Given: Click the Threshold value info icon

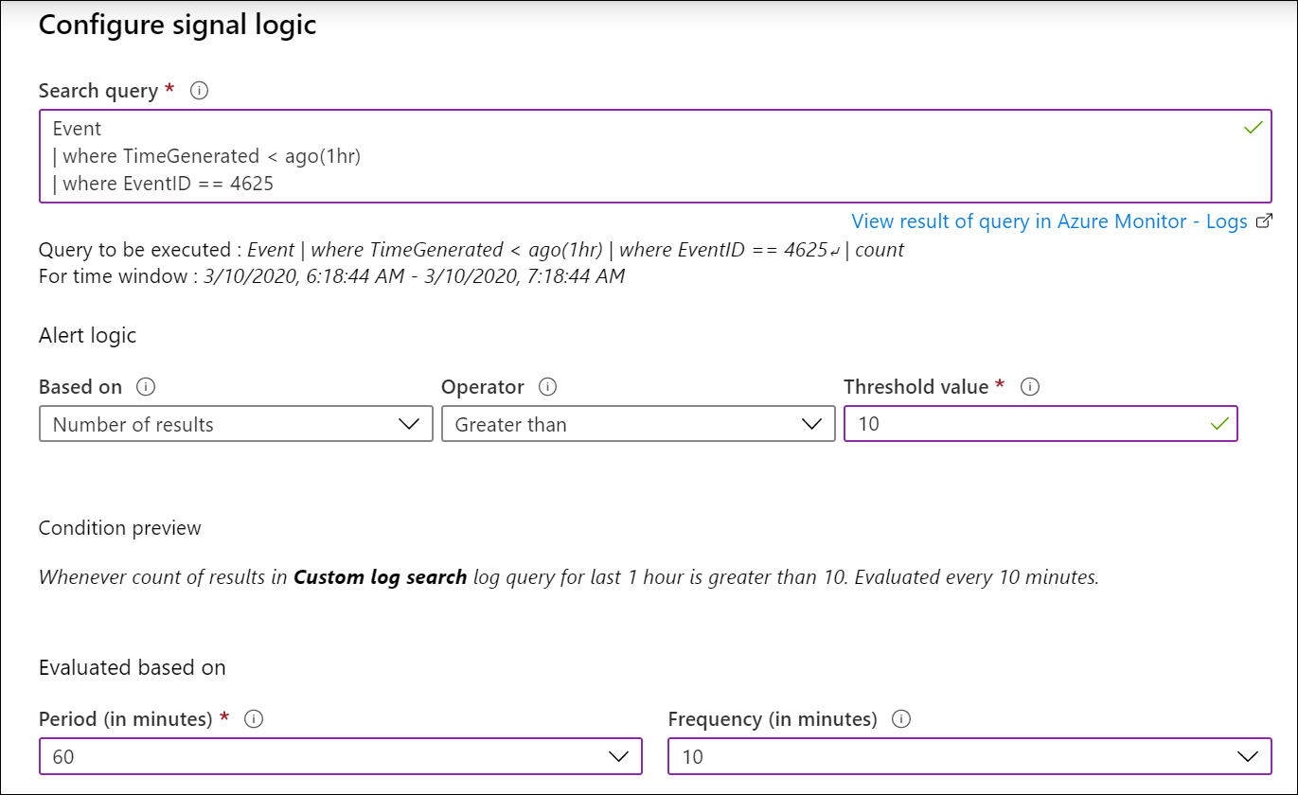Looking at the screenshot, I should pos(1031,387).
